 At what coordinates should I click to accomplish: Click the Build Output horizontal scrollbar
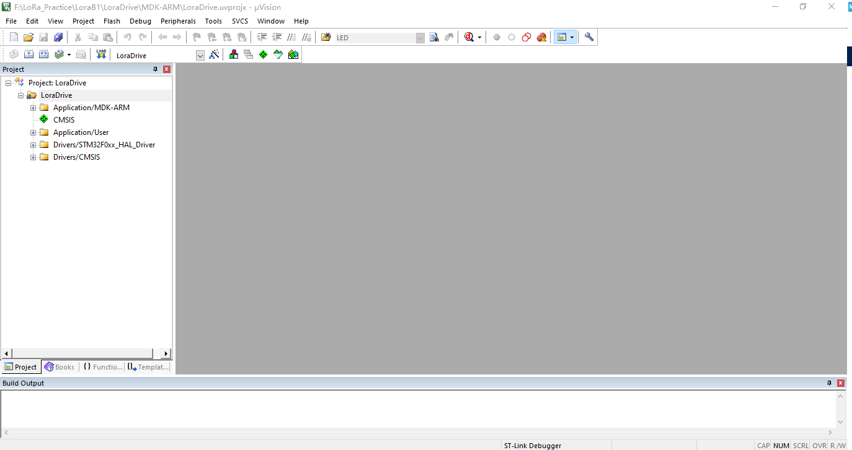(x=419, y=432)
